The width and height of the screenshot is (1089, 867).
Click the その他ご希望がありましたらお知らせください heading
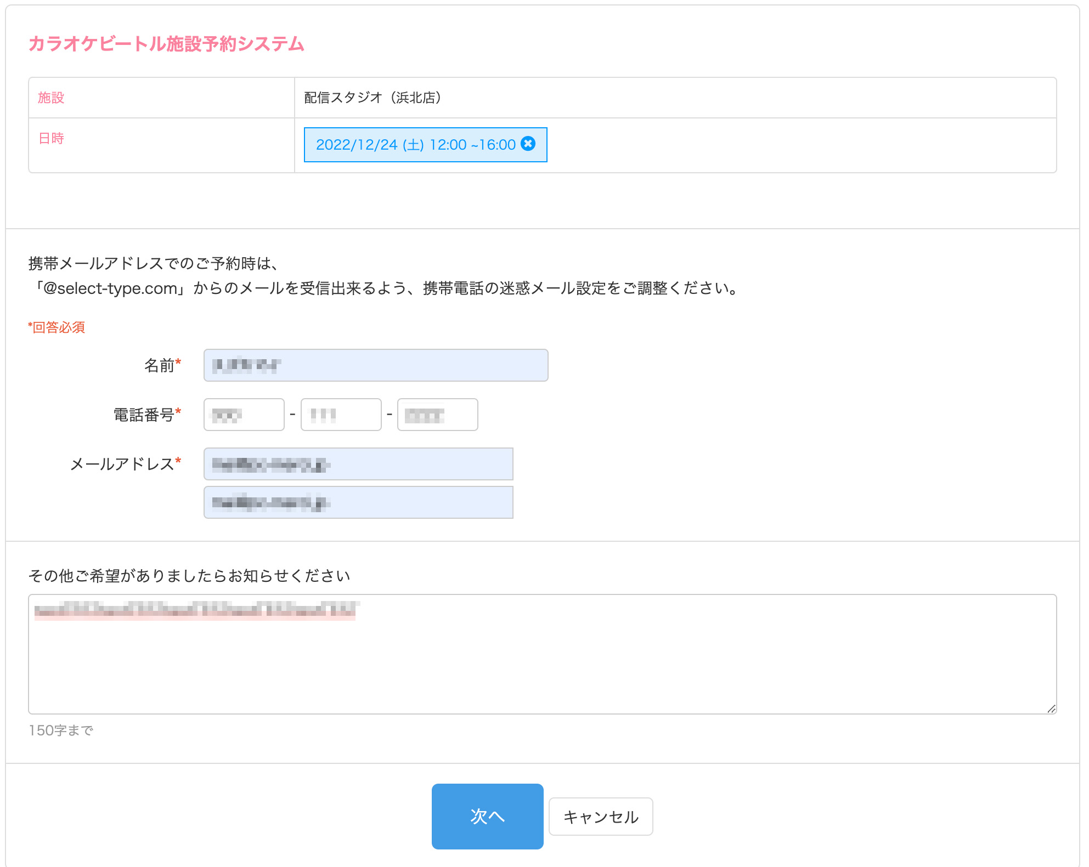[189, 576]
